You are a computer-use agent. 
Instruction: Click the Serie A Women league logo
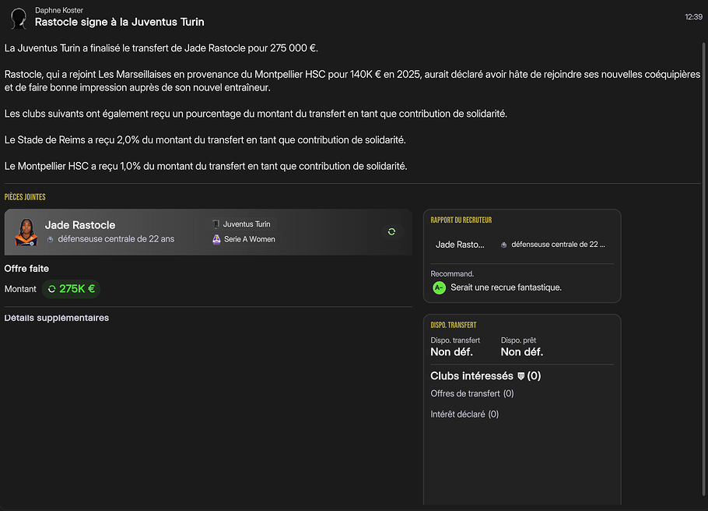(x=216, y=239)
